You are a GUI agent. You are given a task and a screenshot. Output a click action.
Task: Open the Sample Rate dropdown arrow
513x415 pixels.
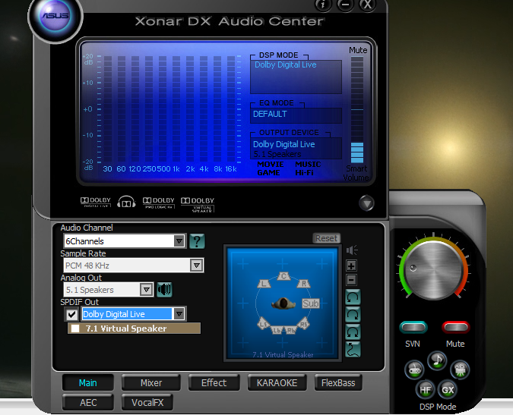tap(196, 266)
